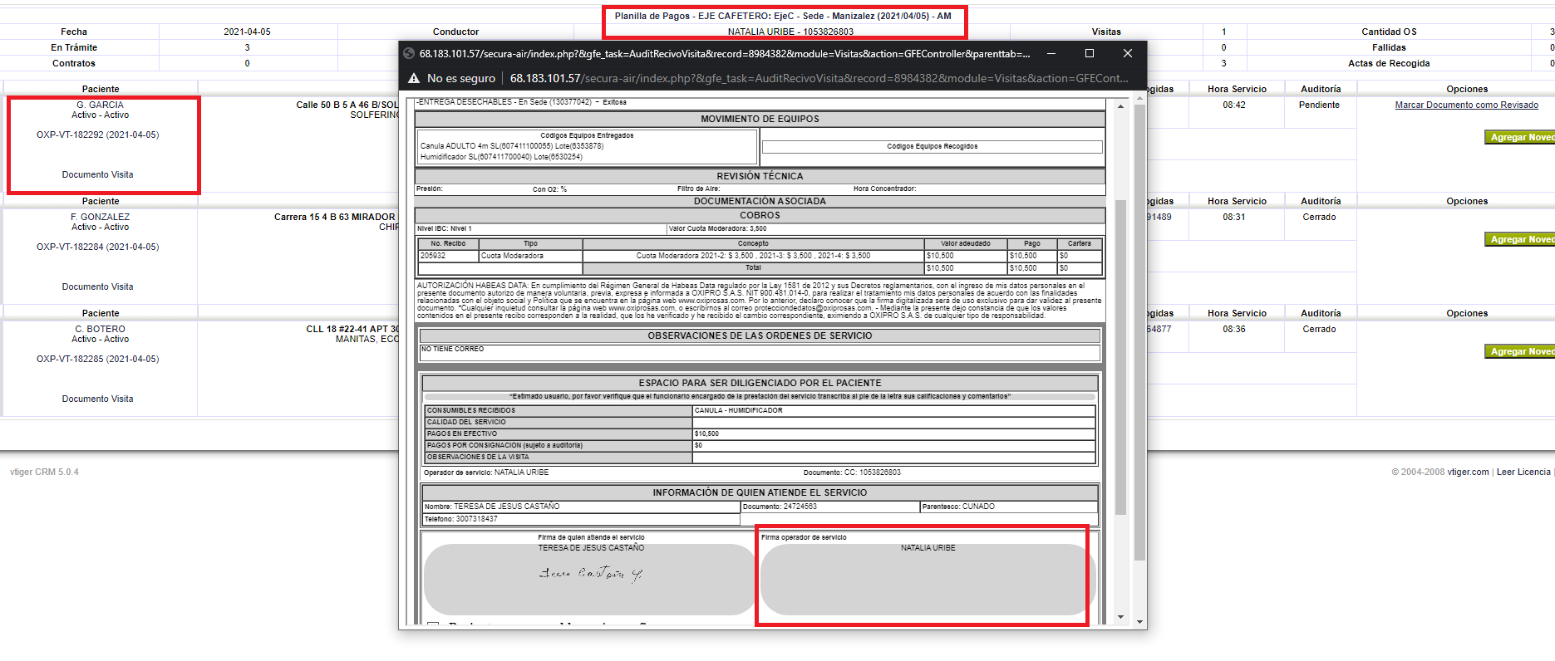Click 'REVISIÓN TÉCNICA' section header
Viewport: 1555px width, 661px height.
[x=760, y=176]
